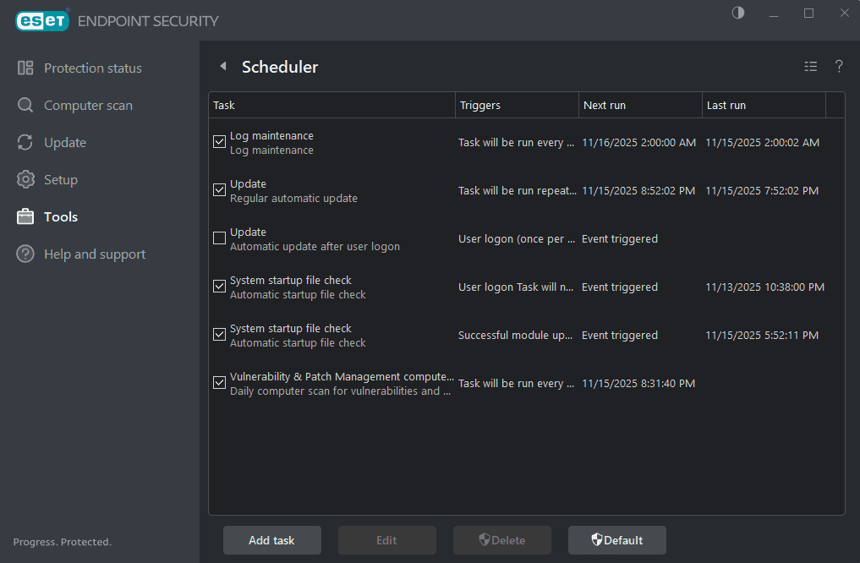Screen dimensions: 860x563
Task: Open Computer scan in sidebar
Action: [x=88, y=106]
